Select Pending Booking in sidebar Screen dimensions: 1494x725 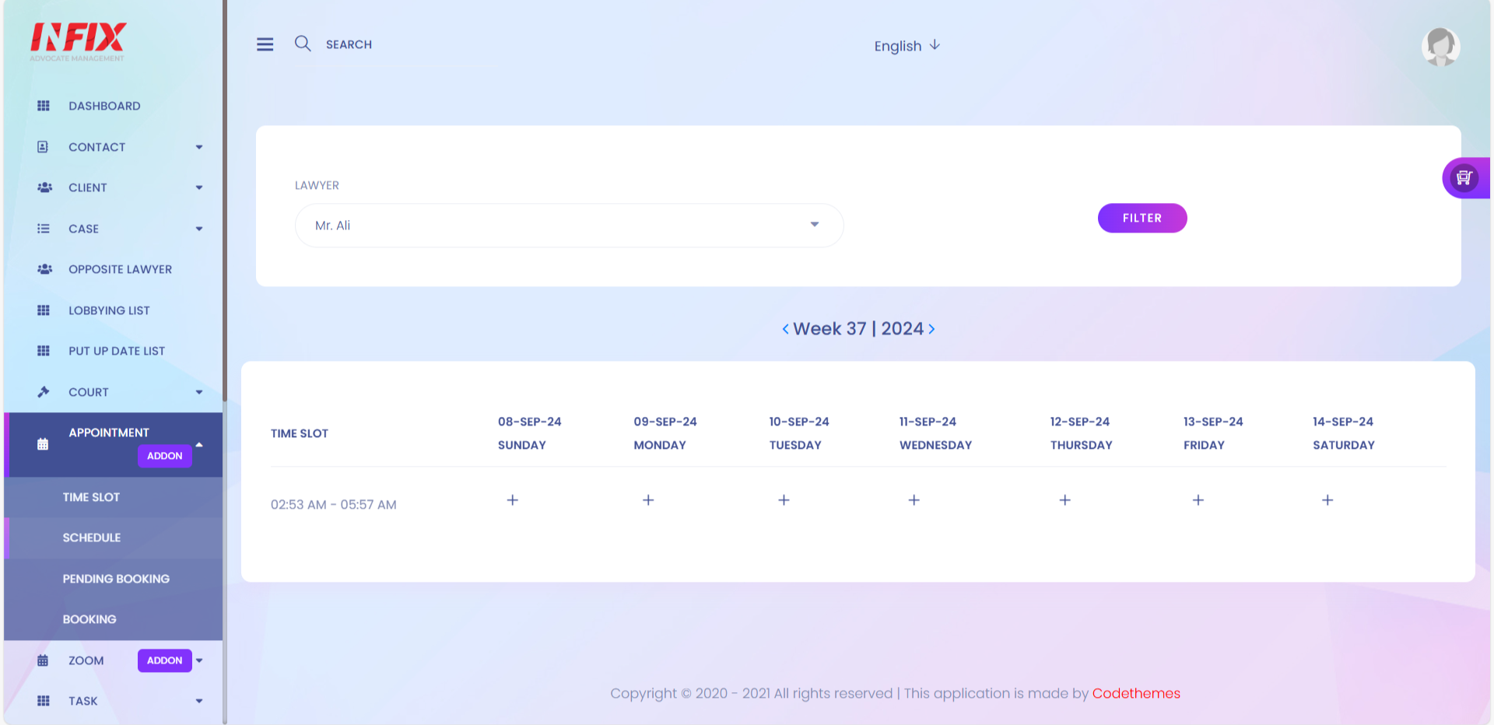click(x=116, y=579)
